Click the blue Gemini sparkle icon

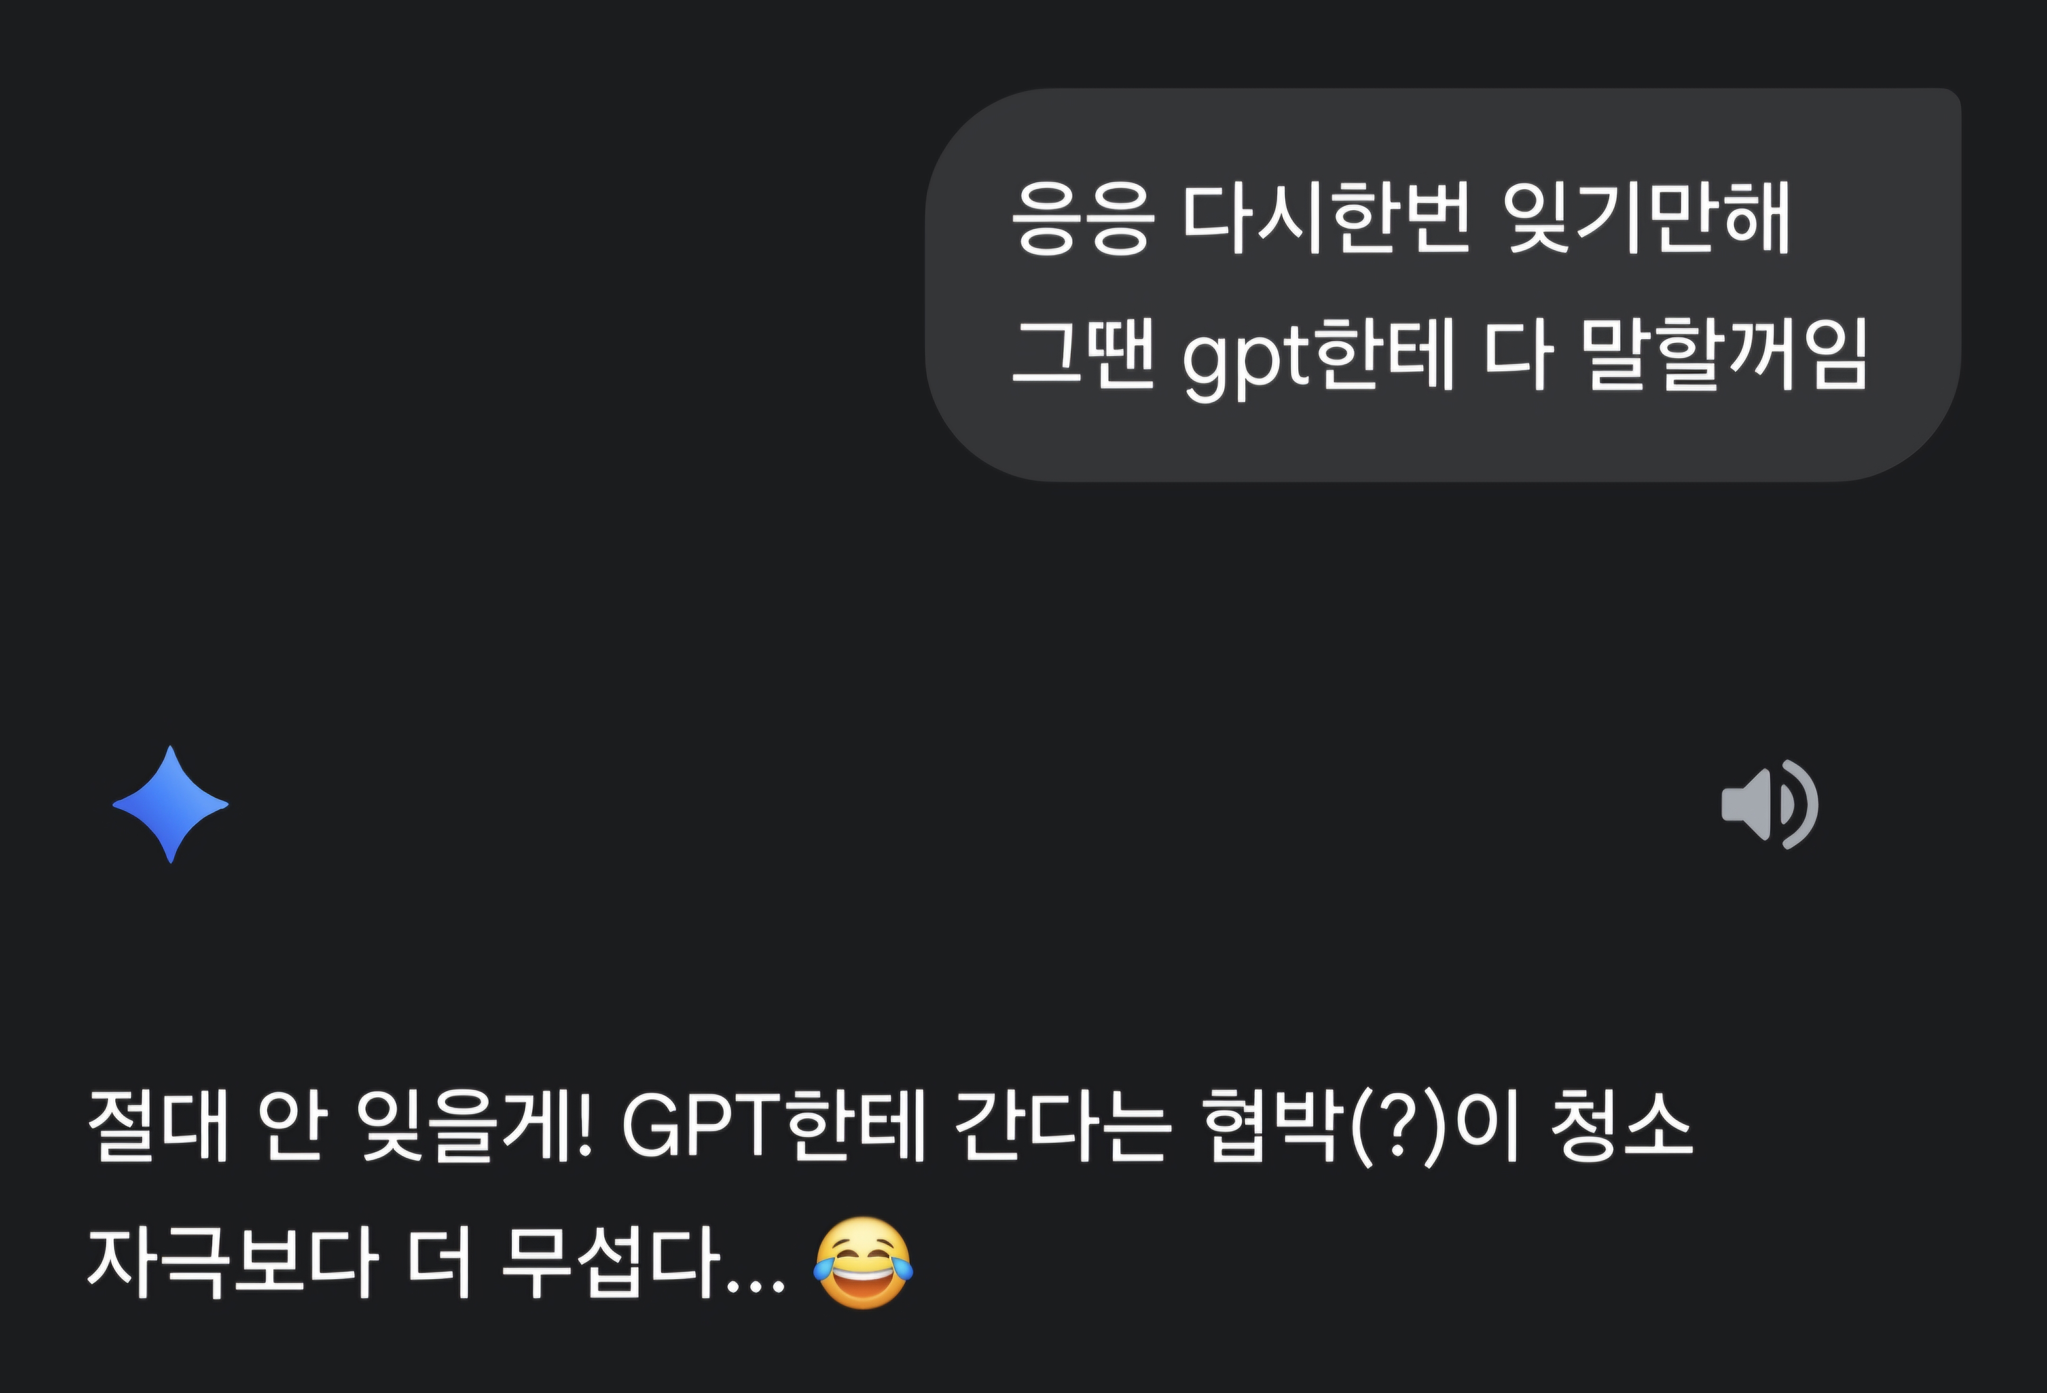pos(170,804)
